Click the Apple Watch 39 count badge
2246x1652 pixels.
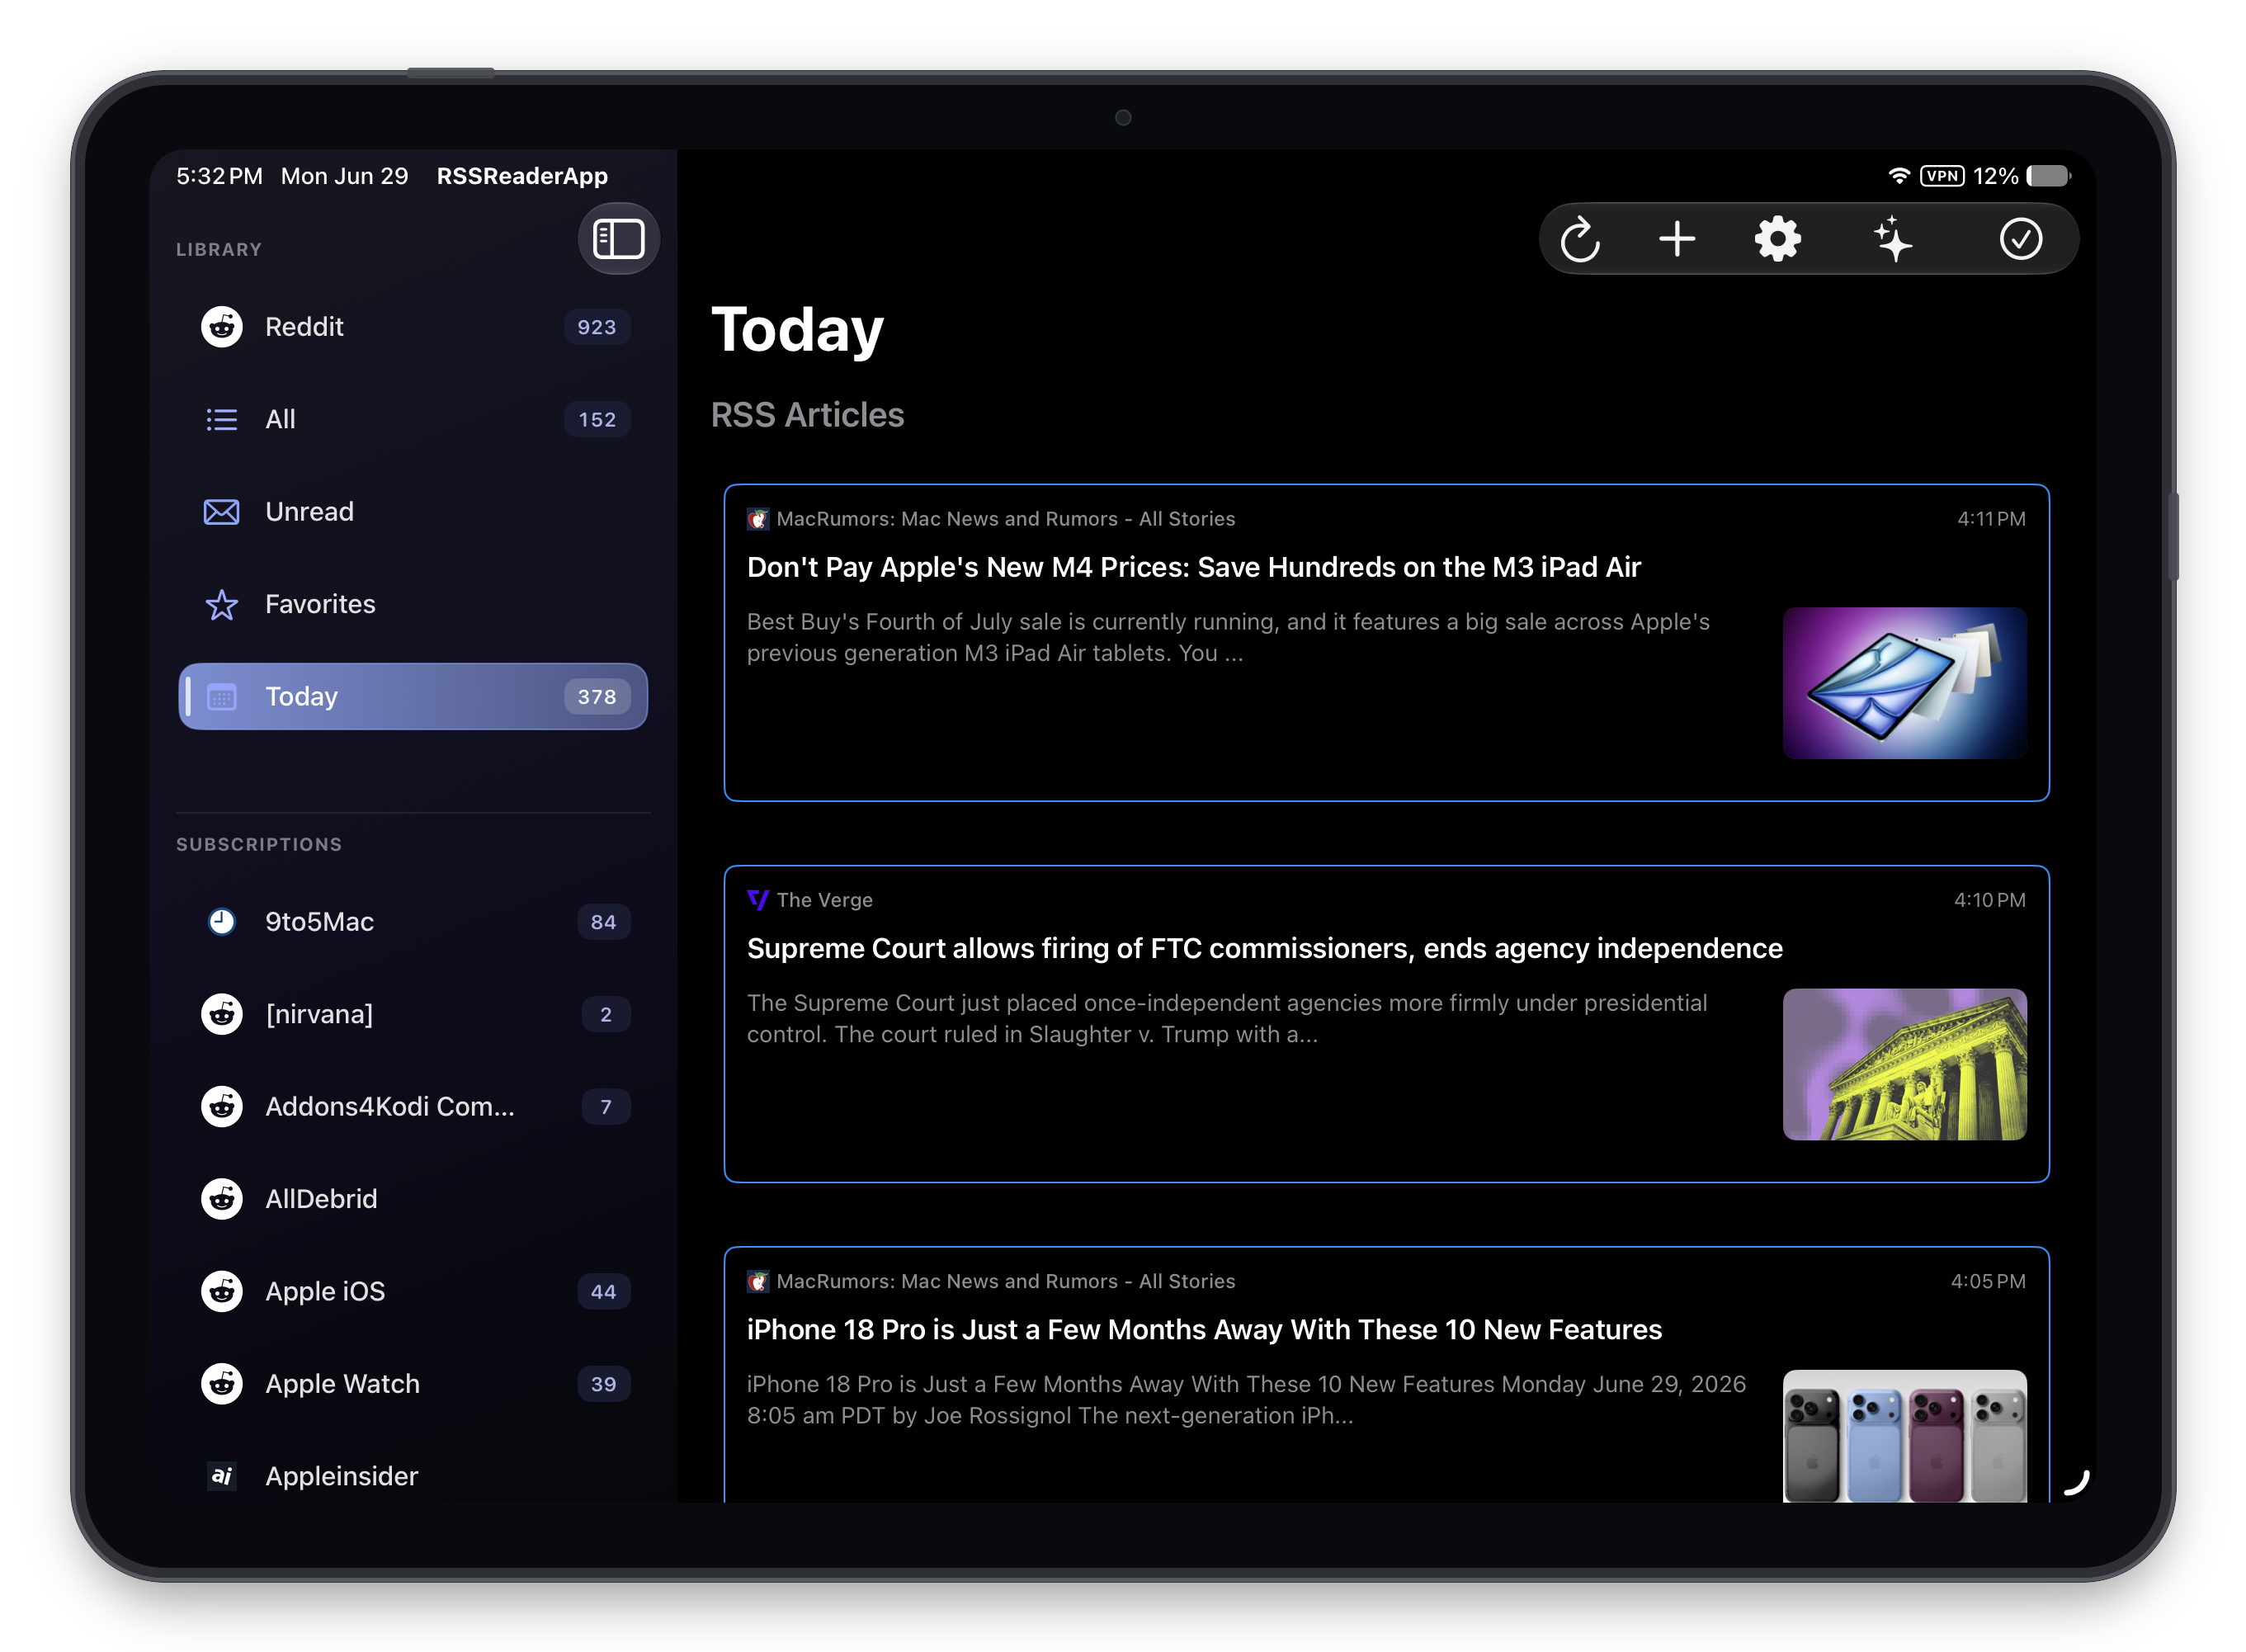[603, 1384]
